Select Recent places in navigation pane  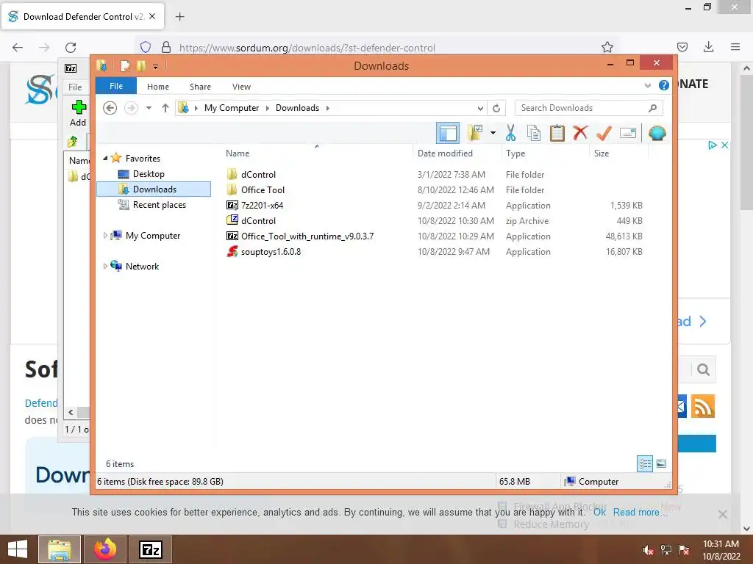pos(159,205)
